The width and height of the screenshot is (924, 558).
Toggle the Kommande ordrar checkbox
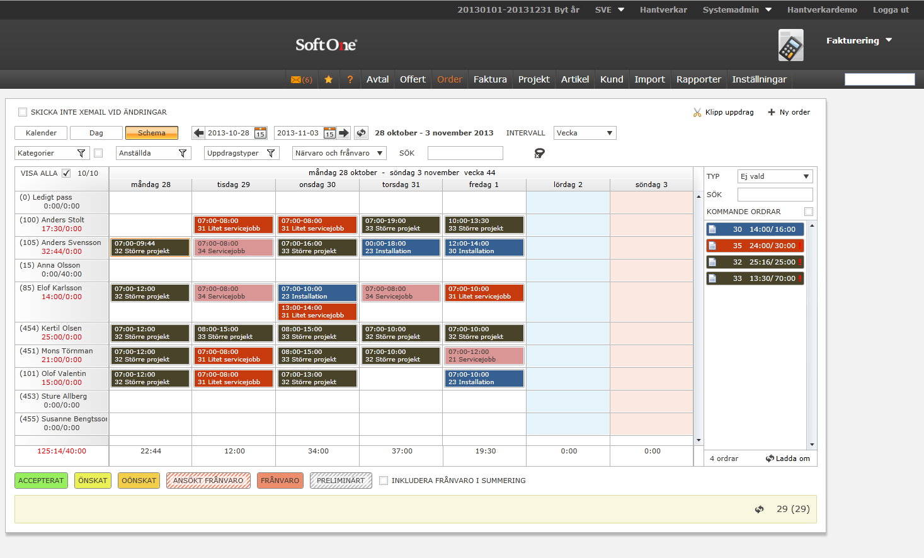809,212
